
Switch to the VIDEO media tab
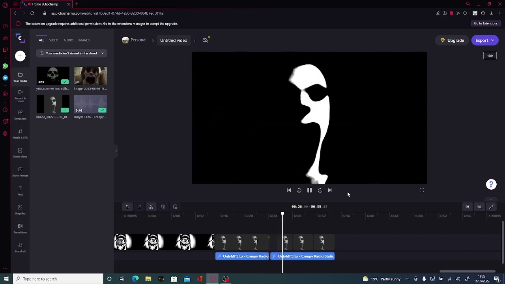(x=54, y=40)
